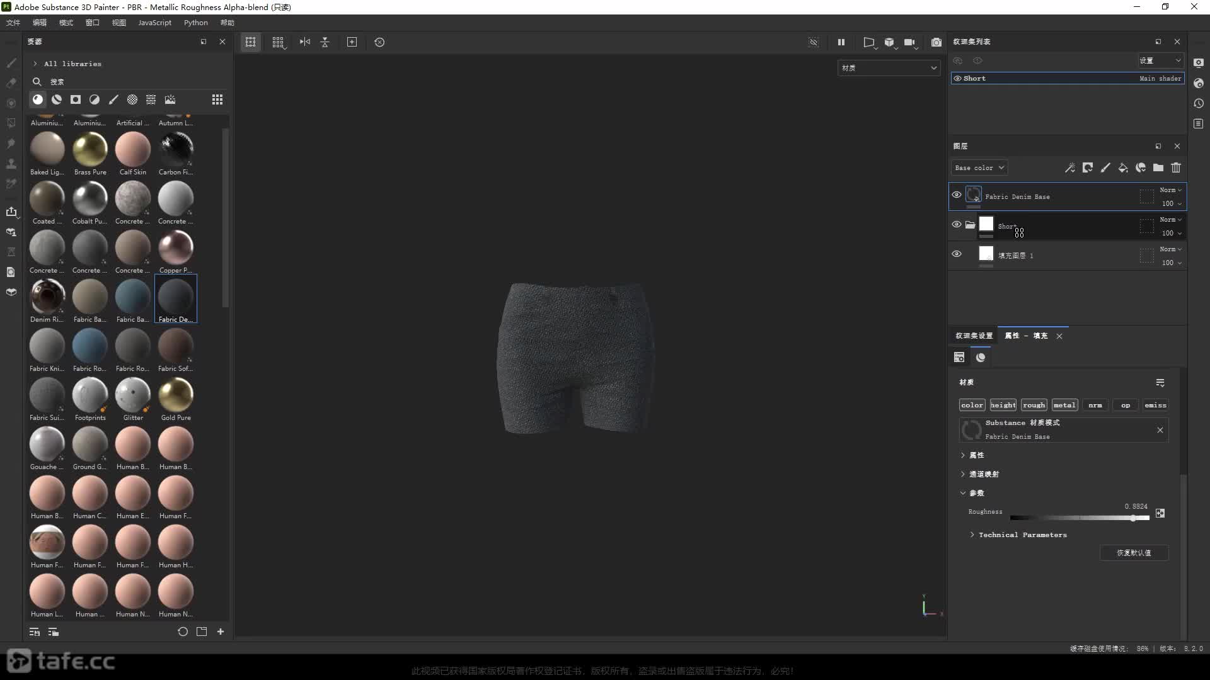Toggle the emiss channel button
1210x680 pixels.
pyautogui.click(x=1156, y=405)
